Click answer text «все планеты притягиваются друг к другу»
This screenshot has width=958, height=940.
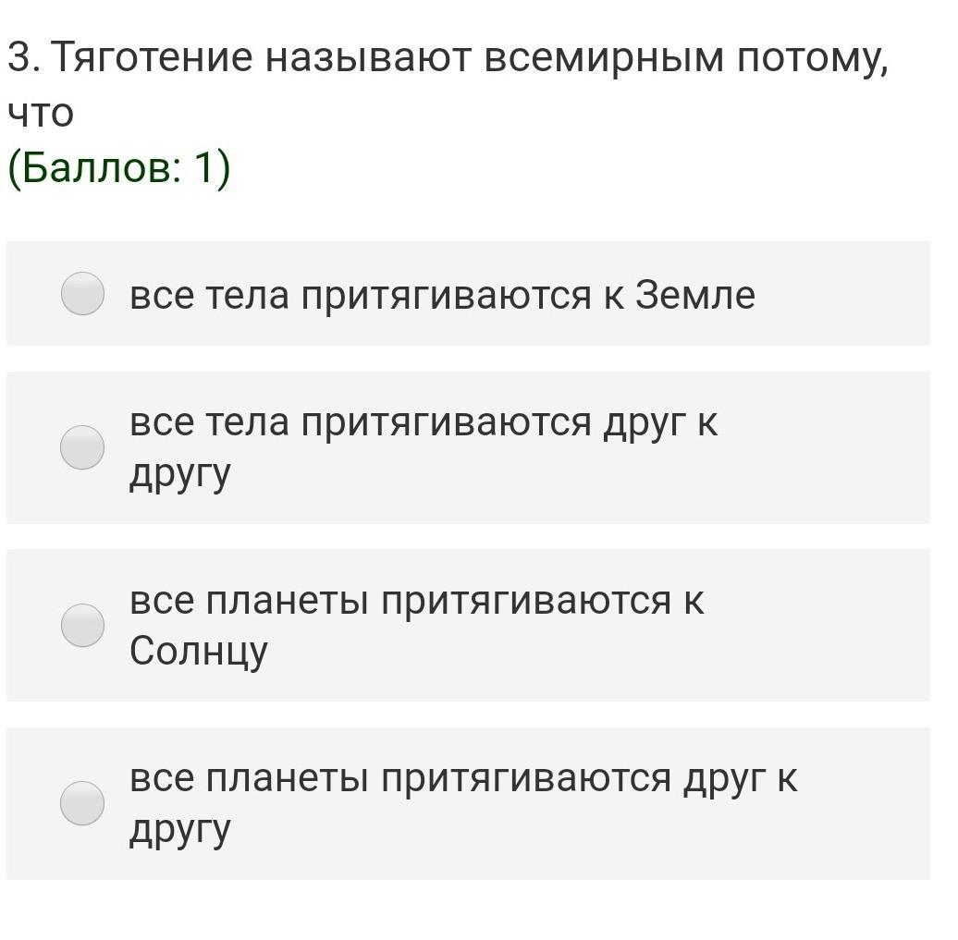pyautogui.click(x=462, y=802)
